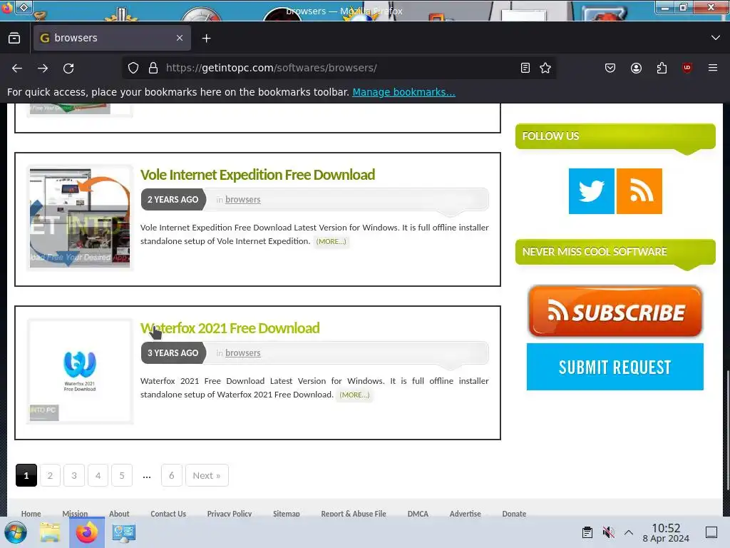Open the extensions puzzle icon
Screen dimensions: 730x548
point(662,68)
